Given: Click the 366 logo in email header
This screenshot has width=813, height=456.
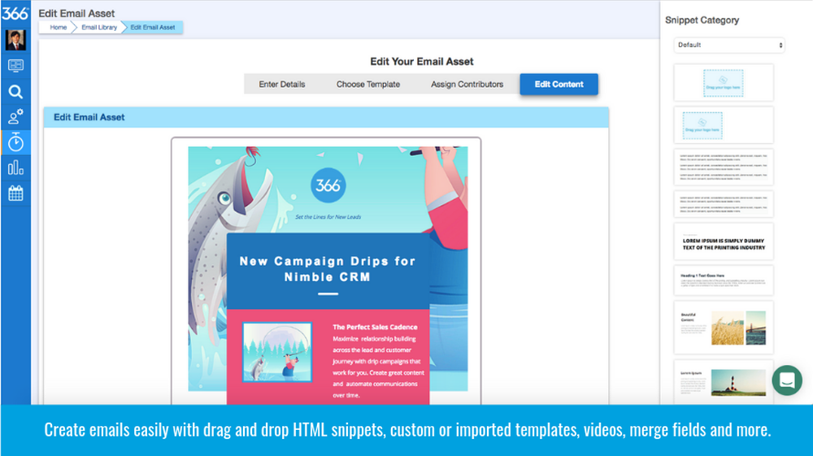Looking at the screenshot, I should coord(328,185).
